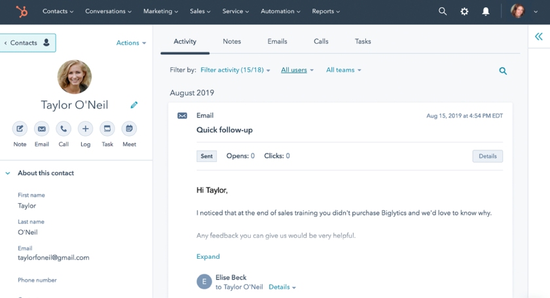Switch to the Emails tab
Screen dimensions: 550x298
coord(277,41)
